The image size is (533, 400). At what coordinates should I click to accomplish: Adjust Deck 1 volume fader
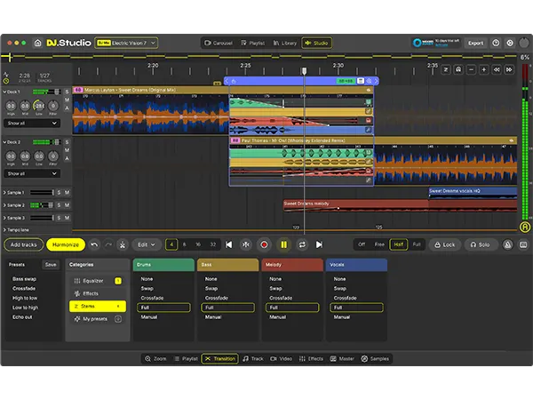[57, 92]
